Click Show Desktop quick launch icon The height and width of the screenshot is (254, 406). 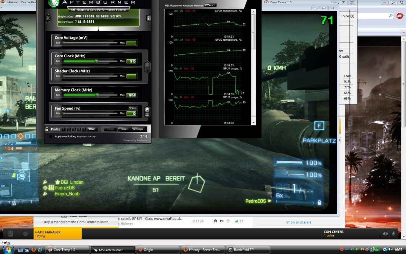20,250
